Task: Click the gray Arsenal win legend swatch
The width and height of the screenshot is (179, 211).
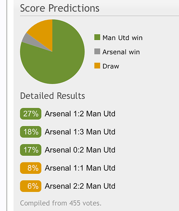Action: pyautogui.click(x=97, y=51)
